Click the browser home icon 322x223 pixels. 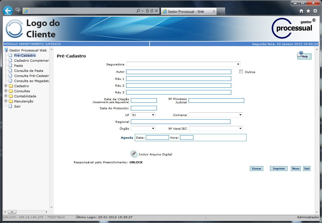click(301, 11)
